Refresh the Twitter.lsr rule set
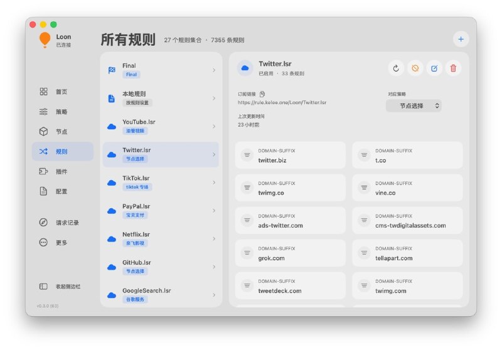The height and width of the screenshot is (350, 502). [396, 68]
